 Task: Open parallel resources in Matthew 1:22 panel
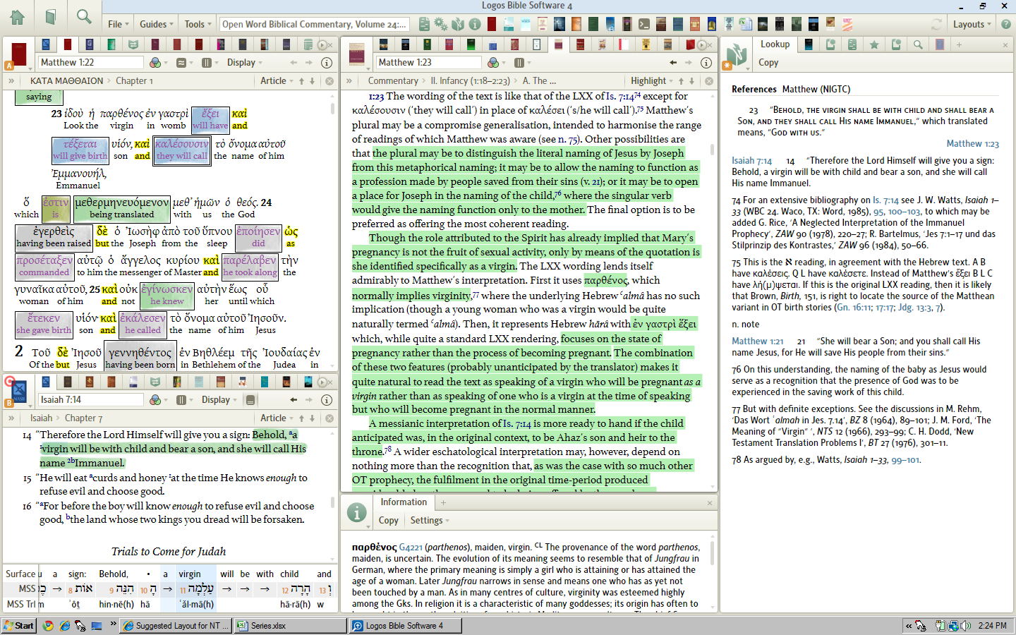point(208,63)
